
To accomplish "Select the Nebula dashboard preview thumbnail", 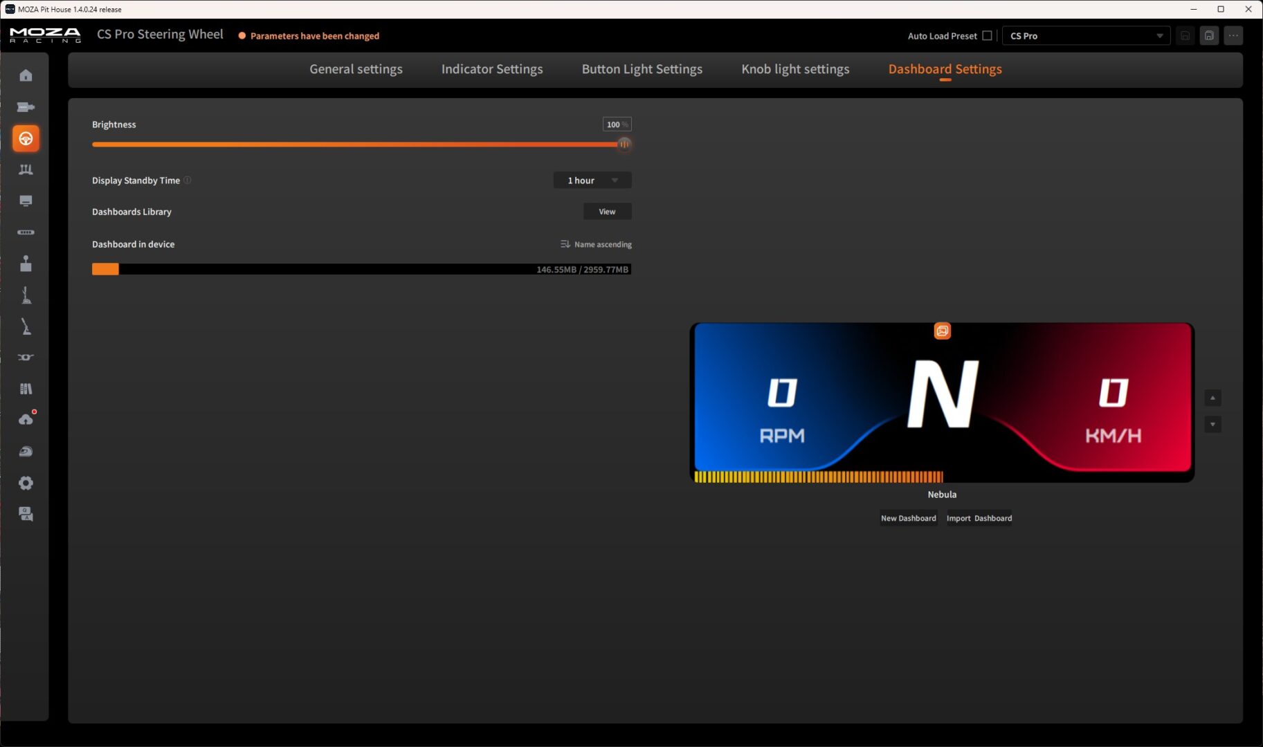I will [943, 403].
